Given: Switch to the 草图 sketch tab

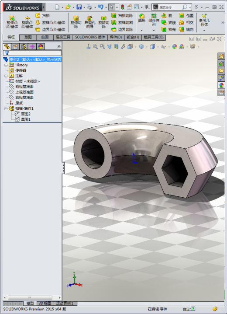Looking at the screenshot, I should (28, 37).
